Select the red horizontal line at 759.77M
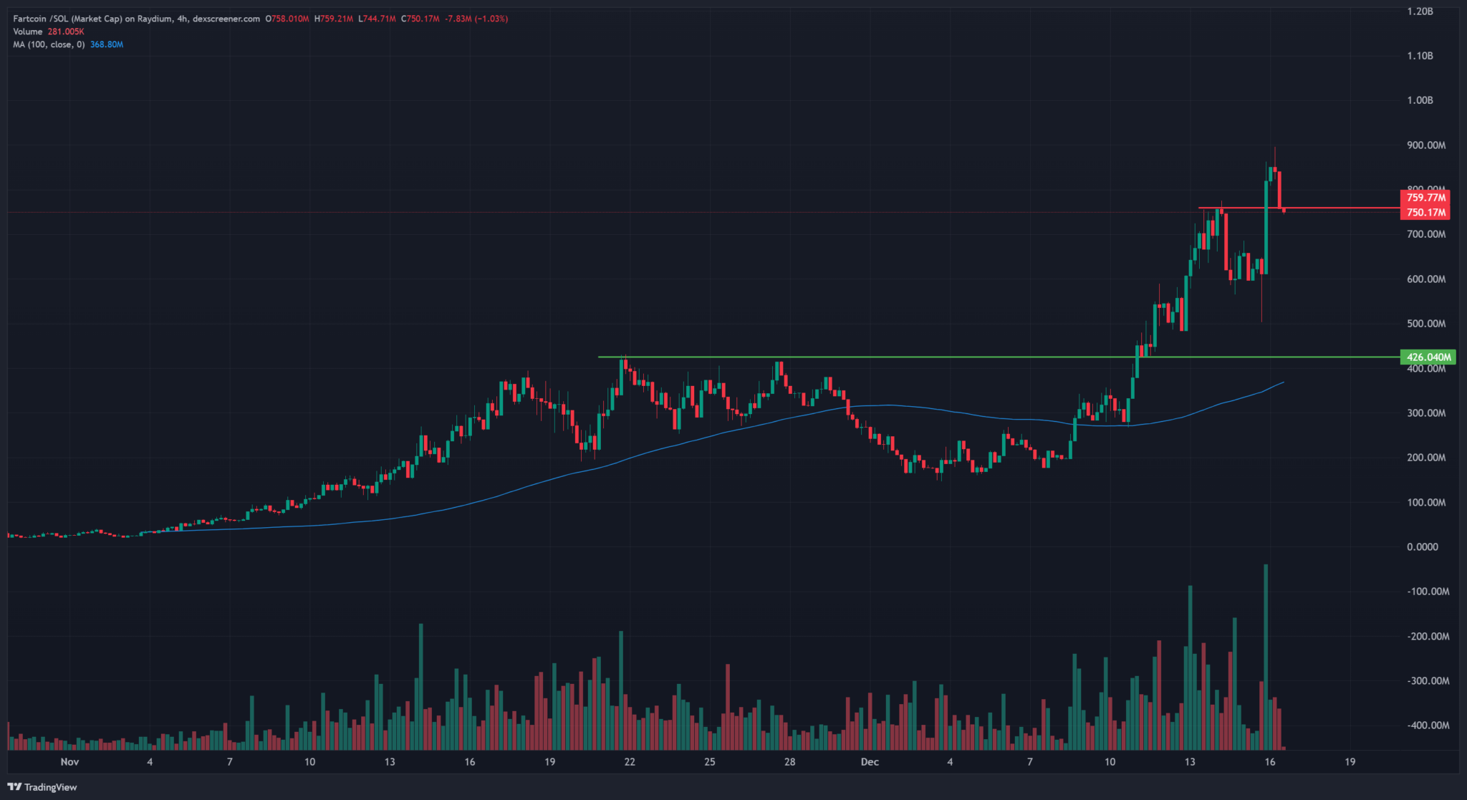Screen dimensions: 1467x800 (1299, 208)
